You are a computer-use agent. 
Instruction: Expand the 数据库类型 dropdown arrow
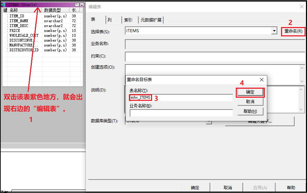209,122
